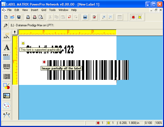Select the ABC color palette tool
The height and width of the screenshot is (127, 164).
(x=7, y=106)
